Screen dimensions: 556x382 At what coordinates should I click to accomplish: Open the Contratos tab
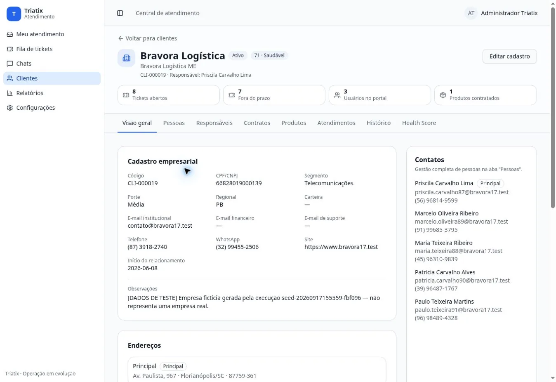click(x=257, y=123)
